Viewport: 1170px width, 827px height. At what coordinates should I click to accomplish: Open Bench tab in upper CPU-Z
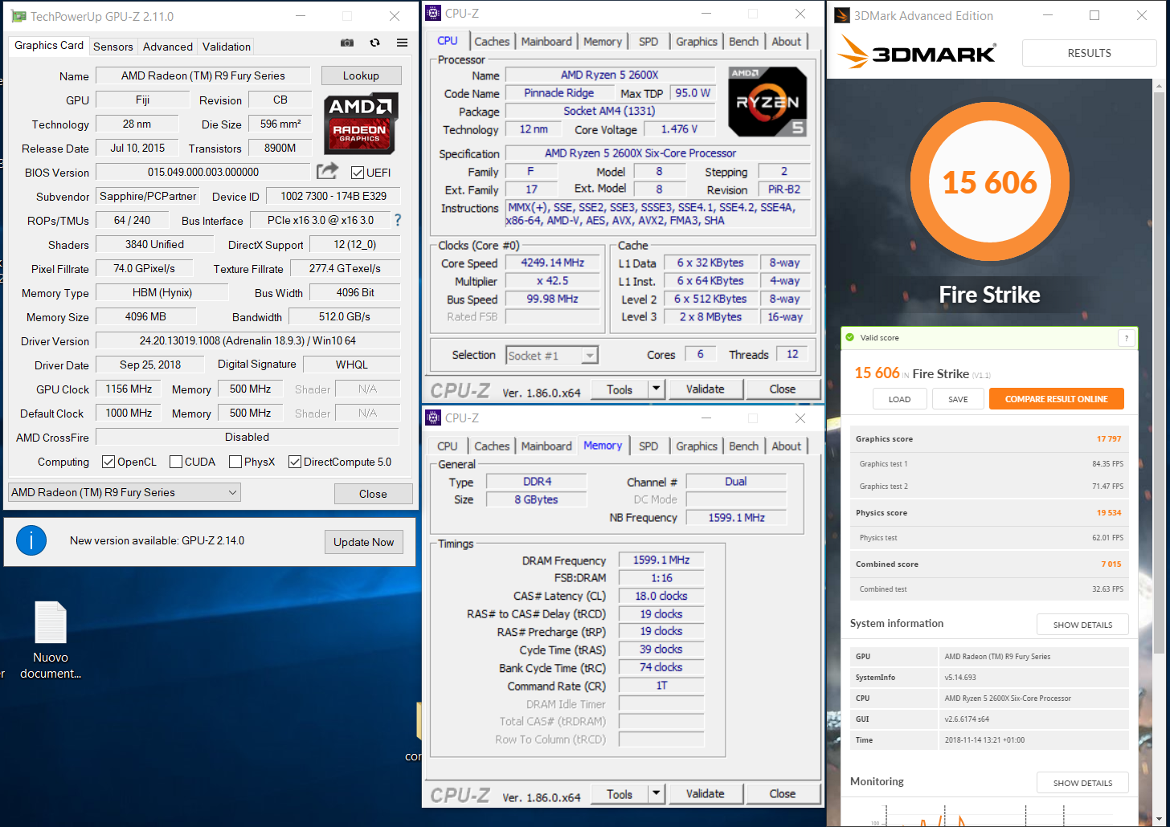pyautogui.click(x=744, y=42)
